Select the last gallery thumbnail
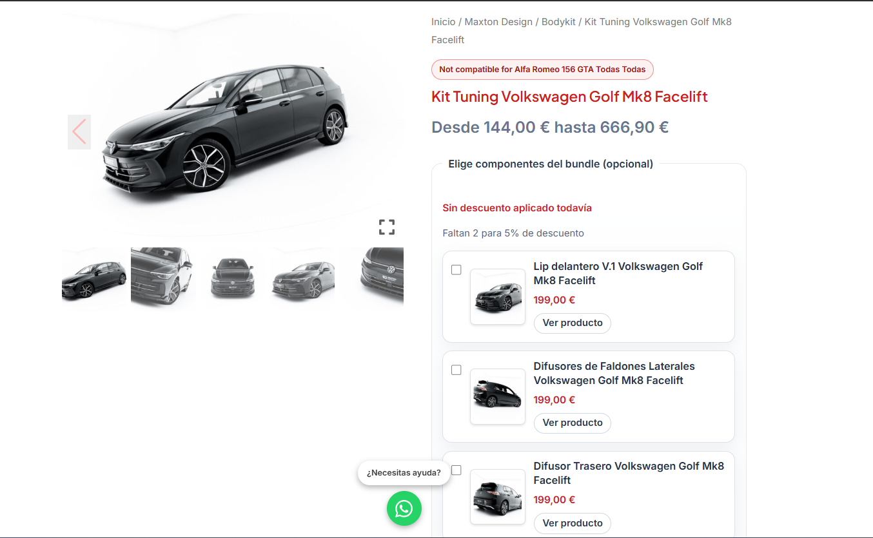 (x=373, y=278)
